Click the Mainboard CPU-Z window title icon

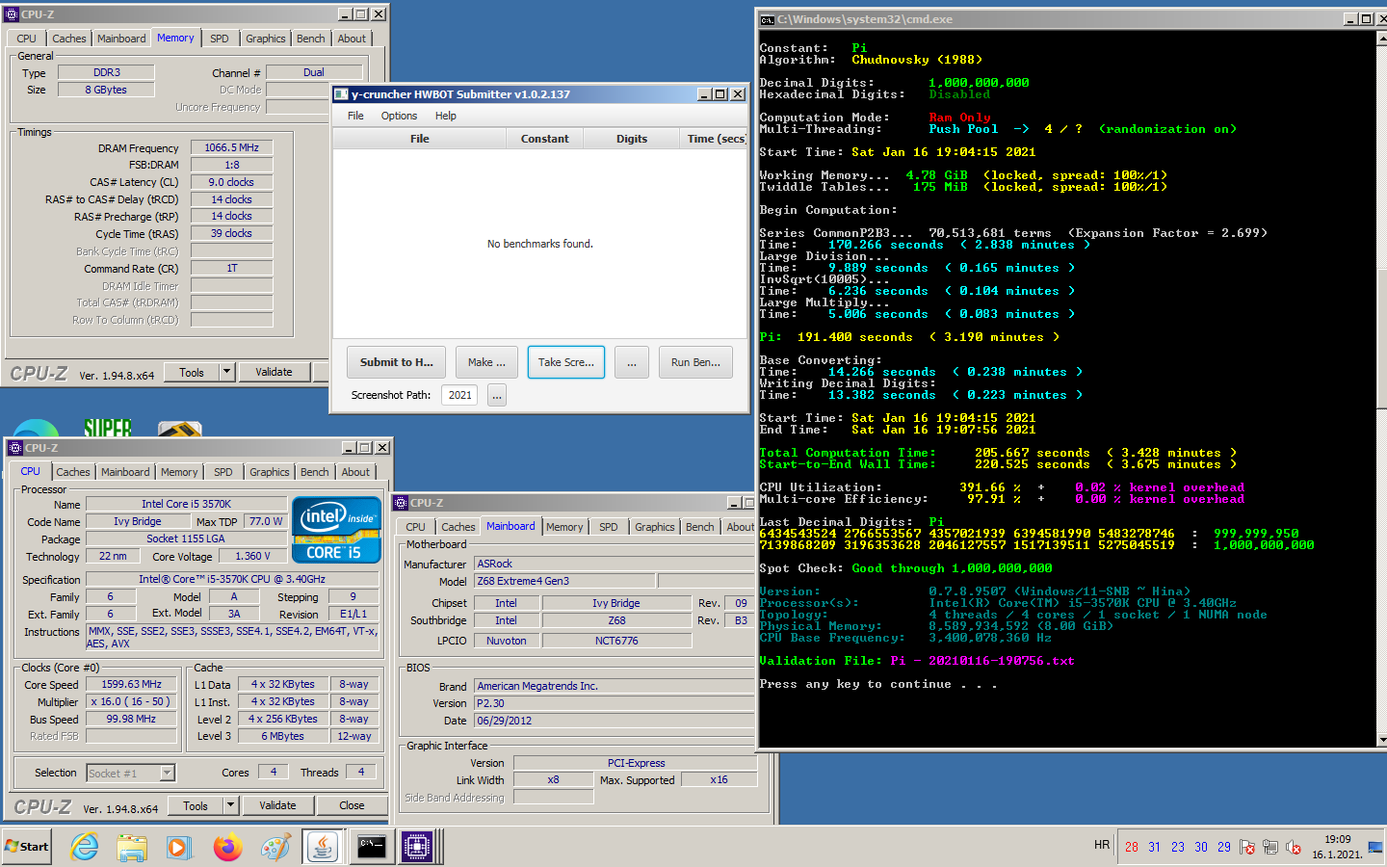point(401,503)
